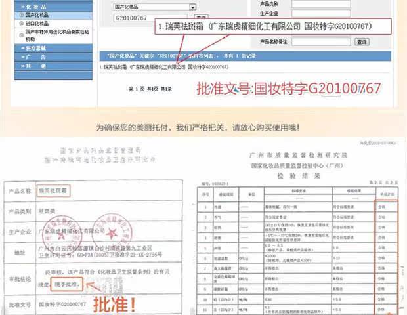
Task: Expand the 化妆品 sidebar section
Action: (53, 7)
